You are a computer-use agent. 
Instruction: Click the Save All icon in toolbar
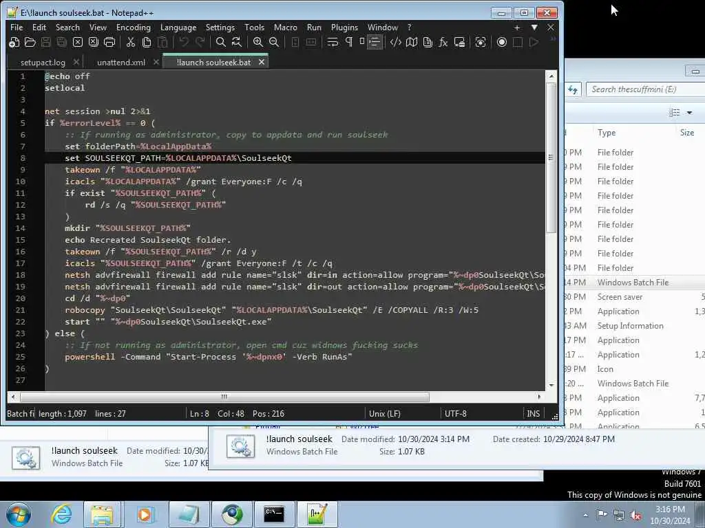point(61,42)
